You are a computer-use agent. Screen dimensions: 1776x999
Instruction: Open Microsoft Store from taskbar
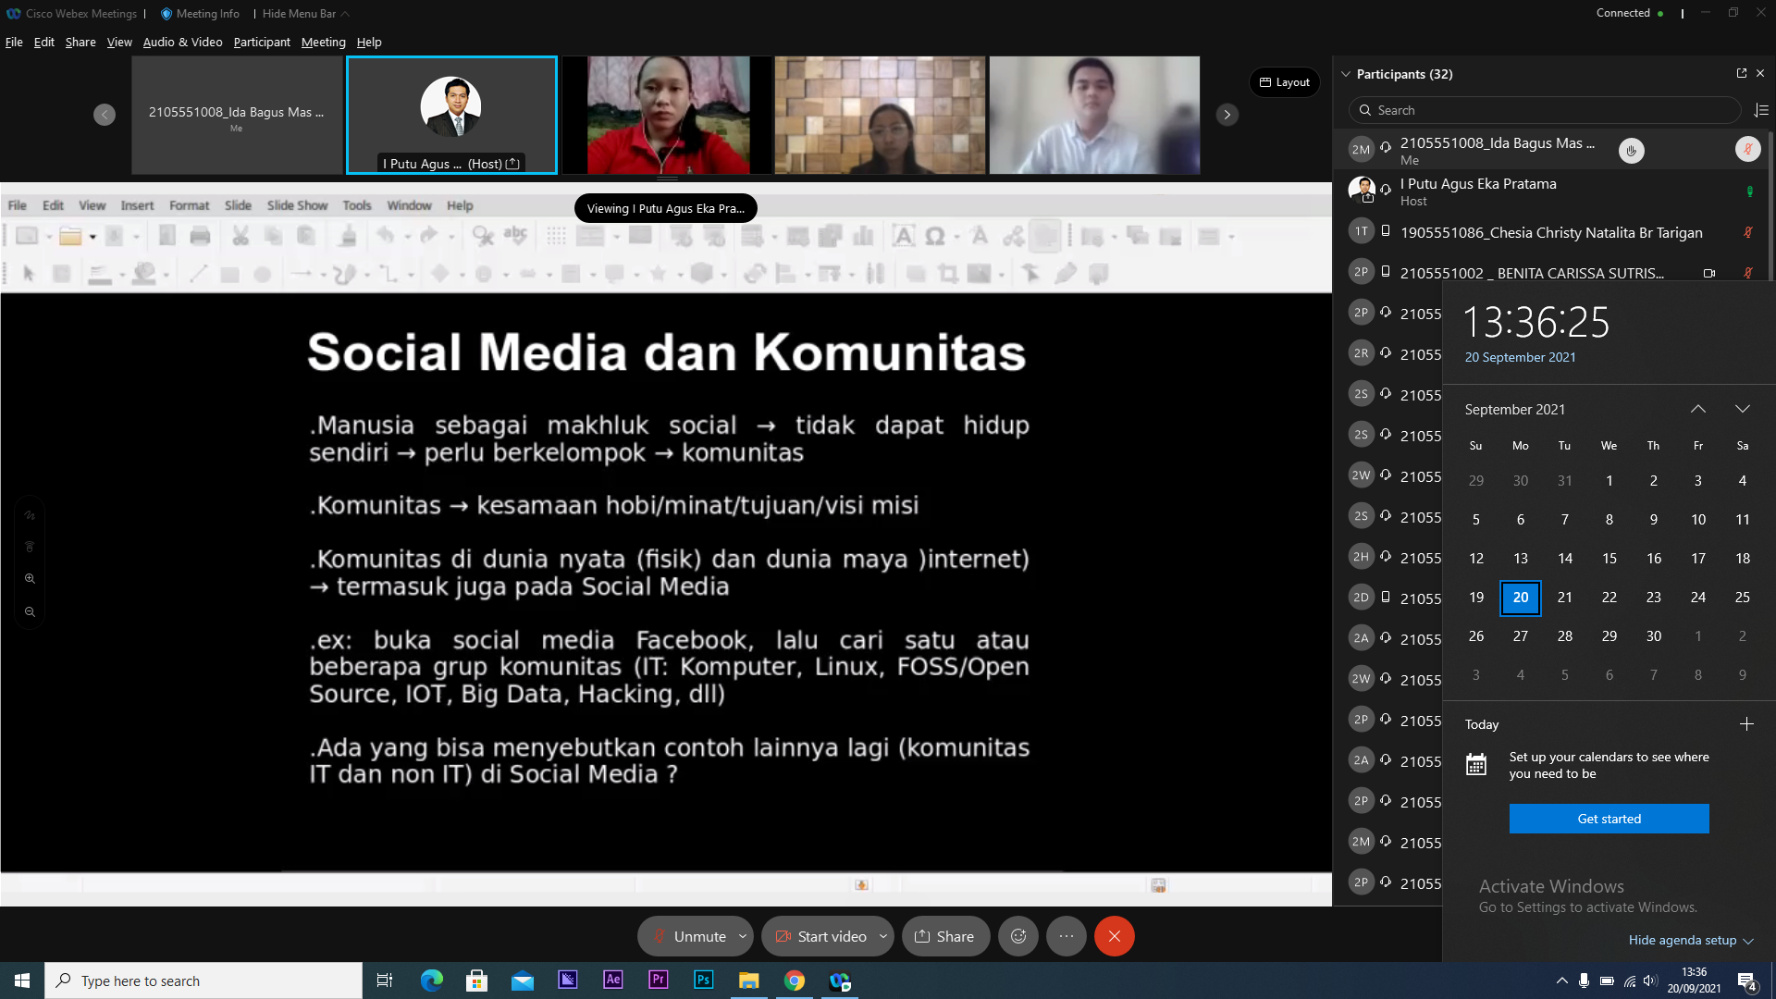tap(477, 980)
